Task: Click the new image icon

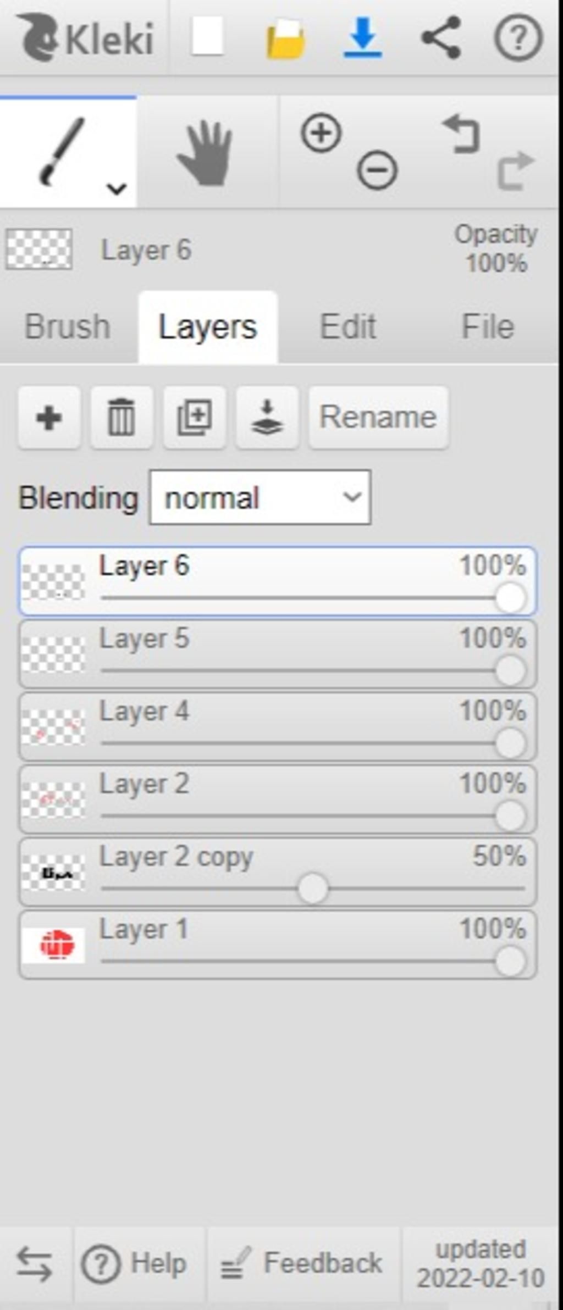Action: [207, 36]
